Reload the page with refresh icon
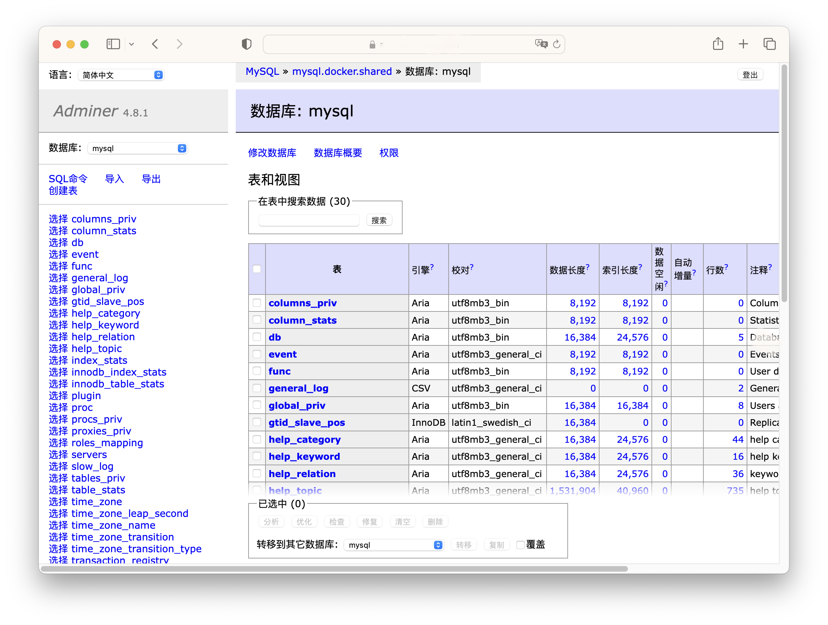 click(557, 44)
